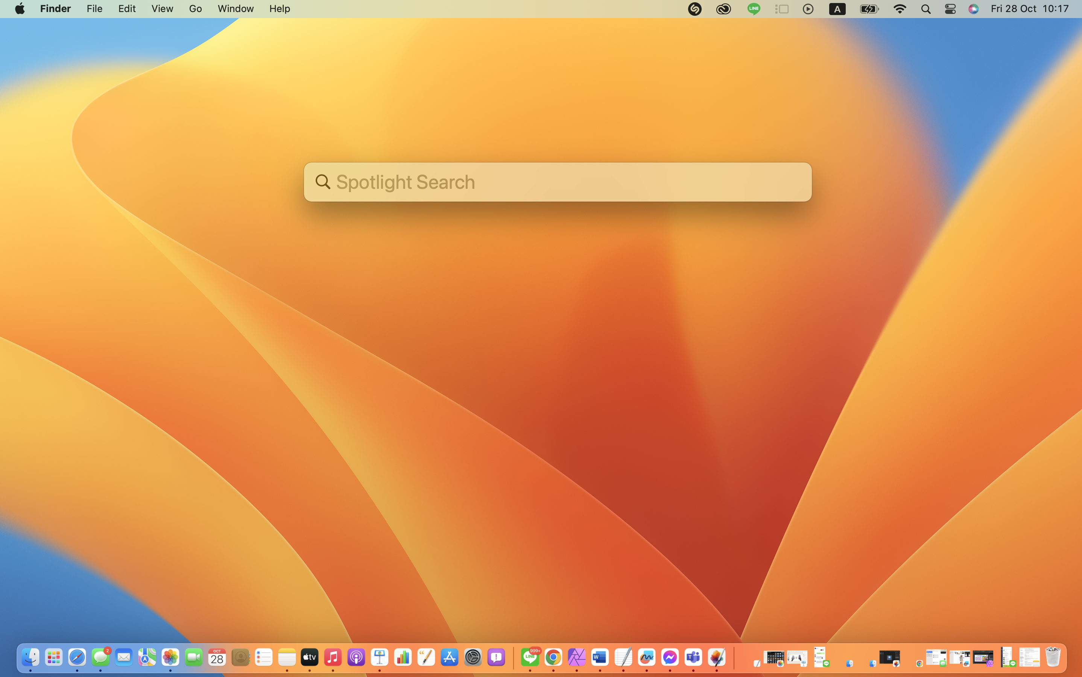
Task: Open Control Centre toggles icon
Action: (x=950, y=9)
